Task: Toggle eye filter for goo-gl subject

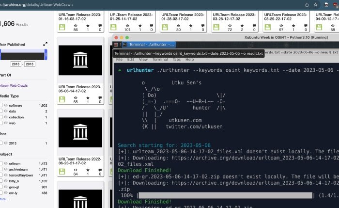Action: click(x=6, y=187)
